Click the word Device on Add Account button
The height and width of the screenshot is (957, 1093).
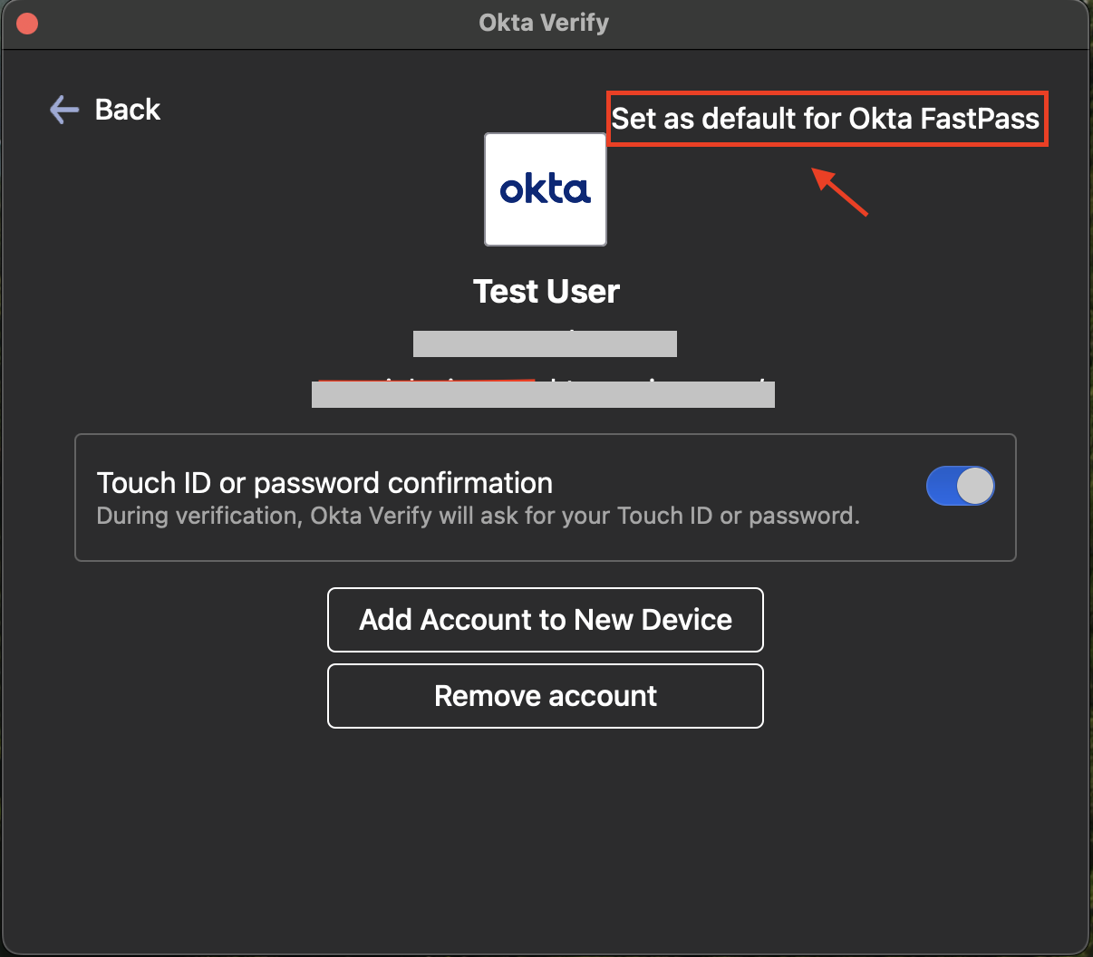[x=686, y=620]
